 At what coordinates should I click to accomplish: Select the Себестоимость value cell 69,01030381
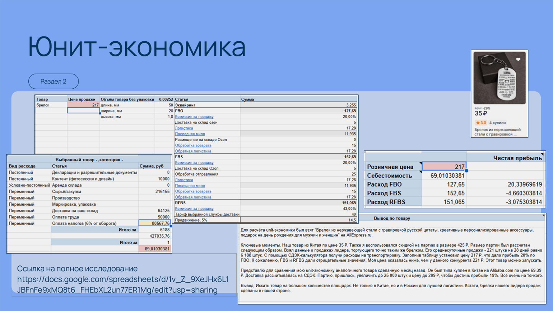click(444, 176)
